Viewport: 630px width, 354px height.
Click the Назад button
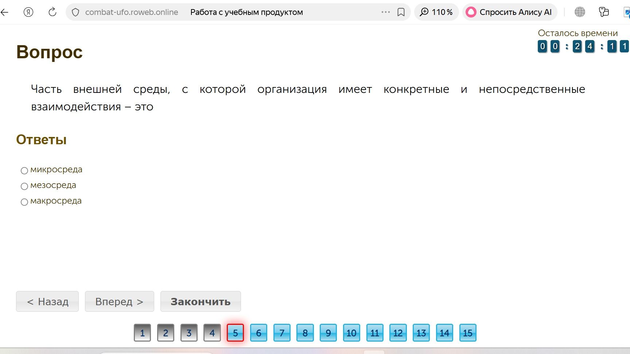47,301
